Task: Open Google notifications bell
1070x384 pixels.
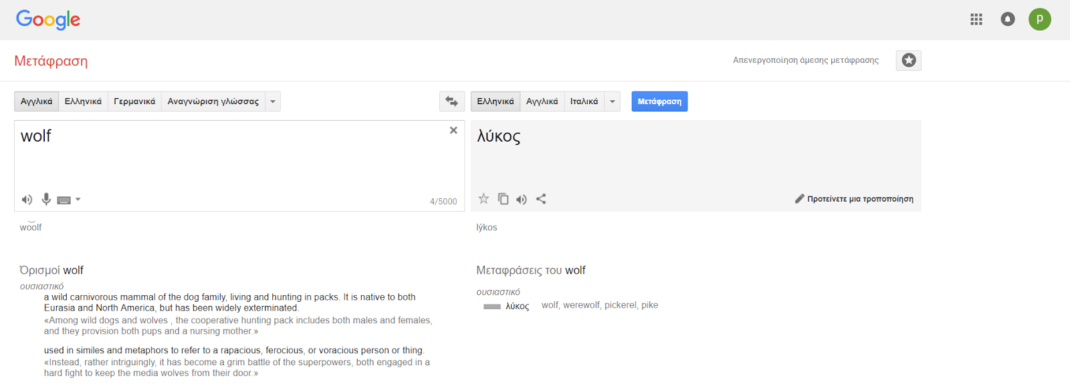Action: (x=1008, y=19)
